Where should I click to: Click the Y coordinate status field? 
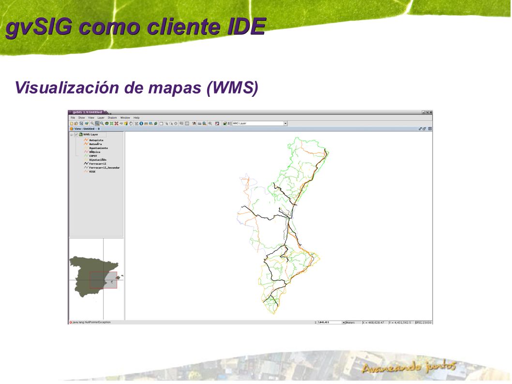[401, 322]
